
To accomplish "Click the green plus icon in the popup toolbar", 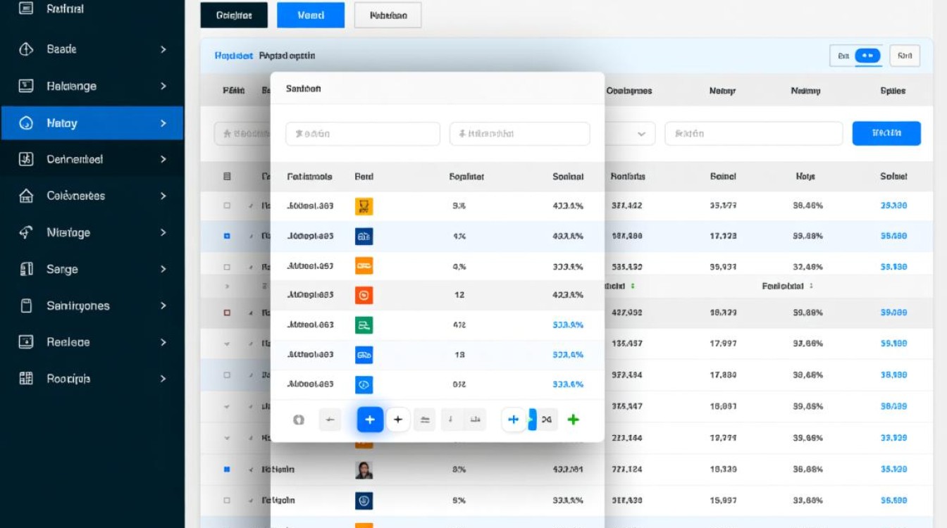I will (573, 420).
